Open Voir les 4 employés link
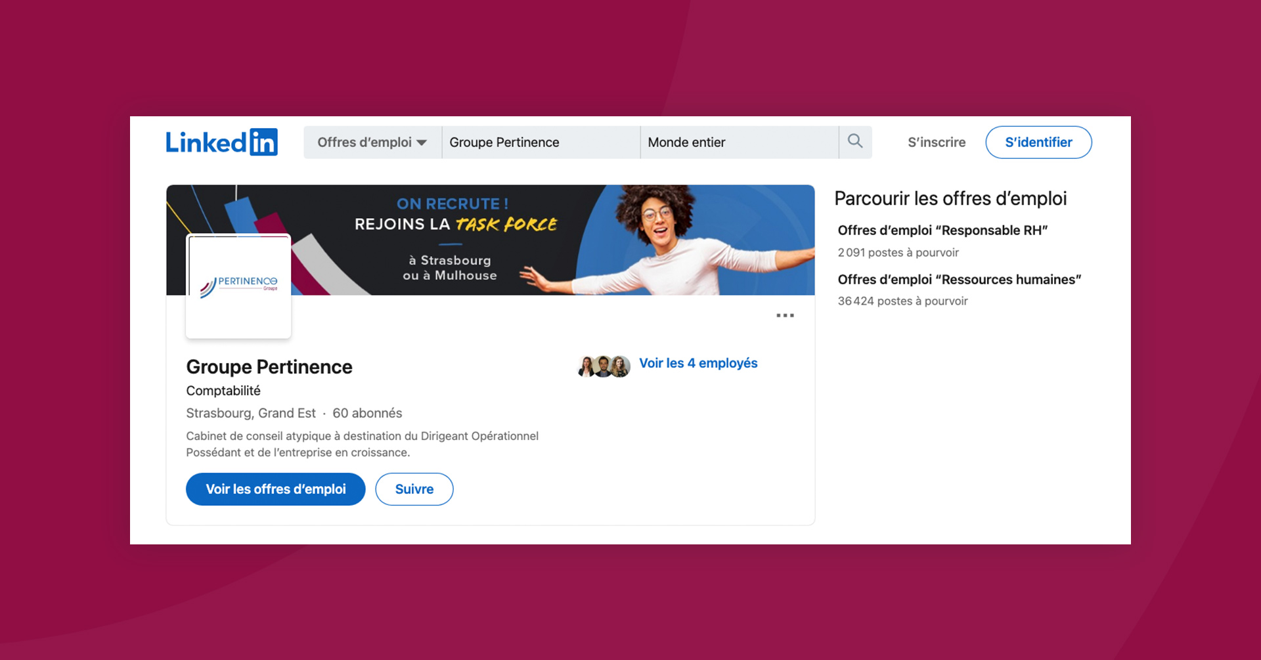The height and width of the screenshot is (660, 1261). [698, 363]
